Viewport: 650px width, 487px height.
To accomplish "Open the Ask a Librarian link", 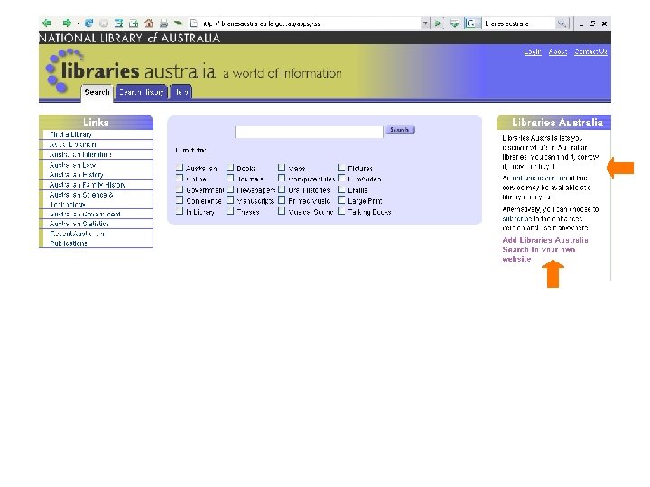I will tap(72, 144).
